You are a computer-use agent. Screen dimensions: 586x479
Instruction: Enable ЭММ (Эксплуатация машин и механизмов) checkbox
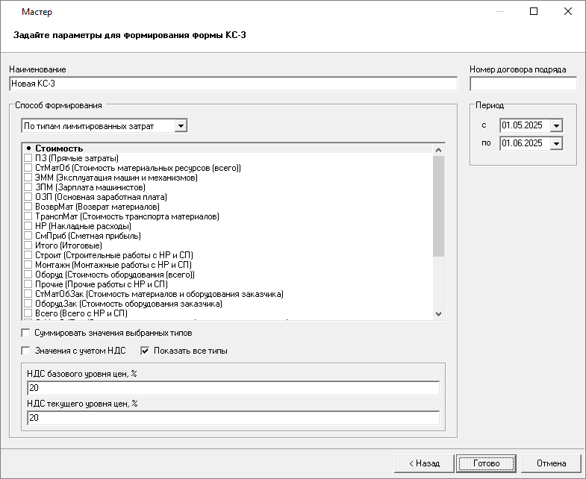pos(28,178)
